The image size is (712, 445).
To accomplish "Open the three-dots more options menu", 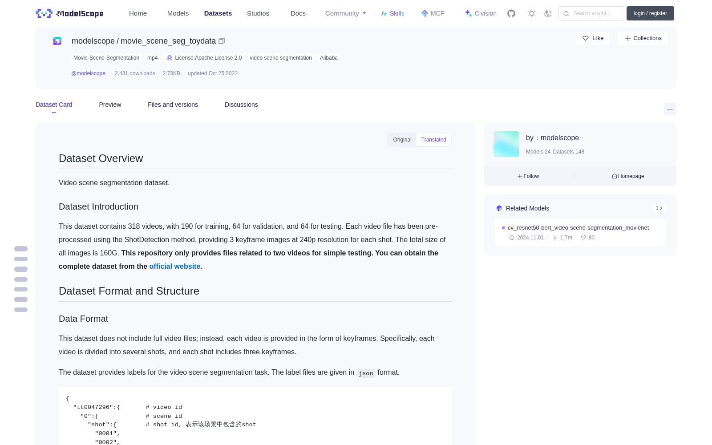I will pyautogui.click(x=670, y=109).
